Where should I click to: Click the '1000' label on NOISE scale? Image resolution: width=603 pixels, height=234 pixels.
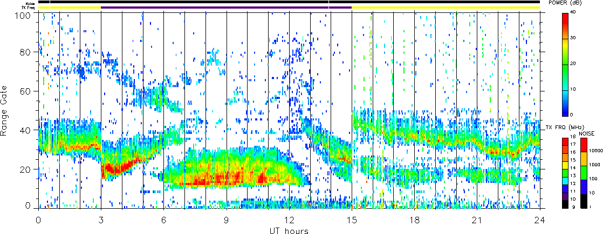pyautogui.click(x=593, y=164)
